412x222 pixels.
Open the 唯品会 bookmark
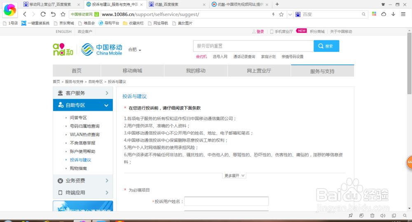(87, 23)
